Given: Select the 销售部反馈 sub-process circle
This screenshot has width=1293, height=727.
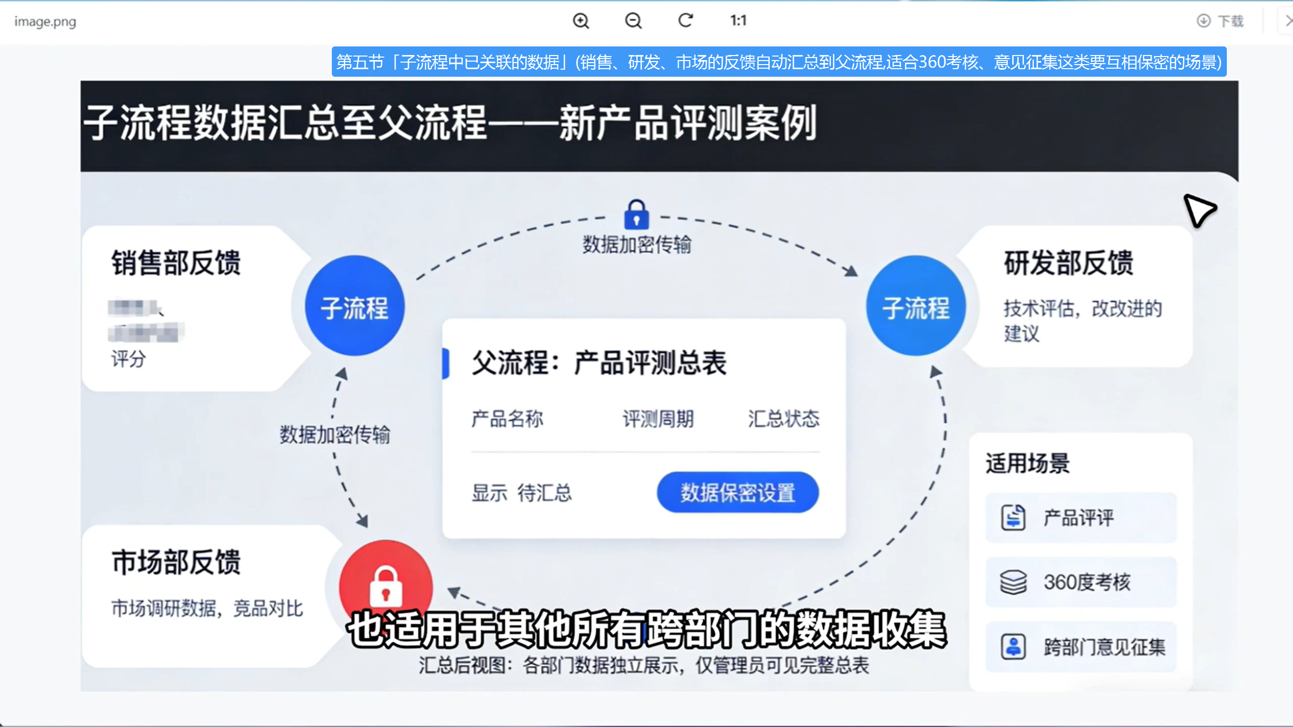Looking at the screenshot, I should (x=355, y=306).
